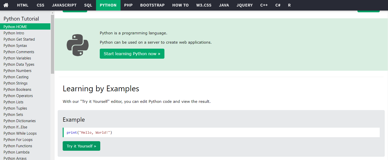Go to Python Data Types
This screenshot has height=160, width=388.
tap(25, 64)
